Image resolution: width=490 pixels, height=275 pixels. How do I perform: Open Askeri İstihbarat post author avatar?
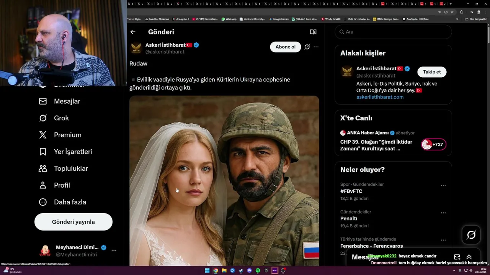[136, 48]
